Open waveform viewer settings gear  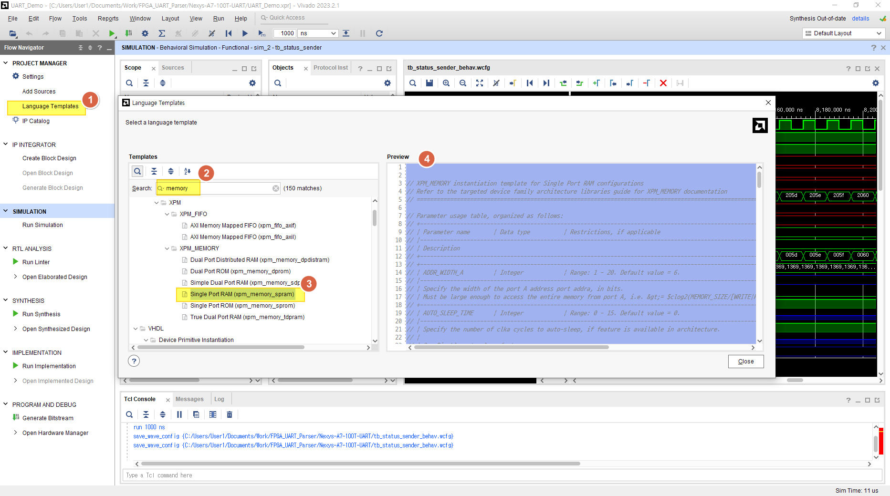click(x=876, y=83)
